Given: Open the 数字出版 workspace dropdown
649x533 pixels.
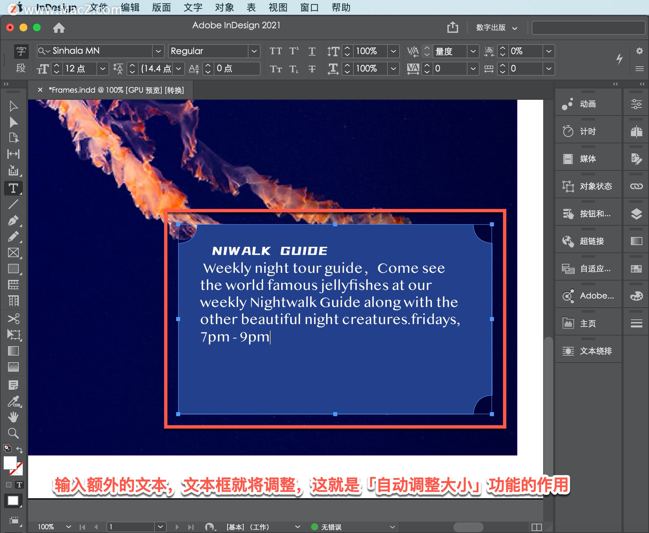Looking at the screenshot, I should point(497,27).
